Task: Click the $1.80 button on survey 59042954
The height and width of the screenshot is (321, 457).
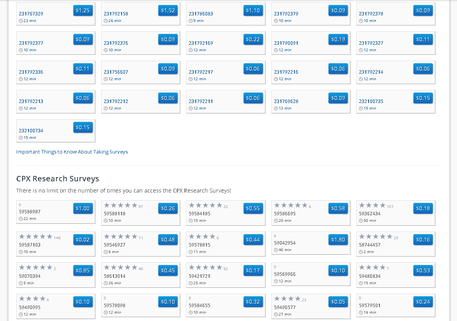Action: (x=338, y=239)
